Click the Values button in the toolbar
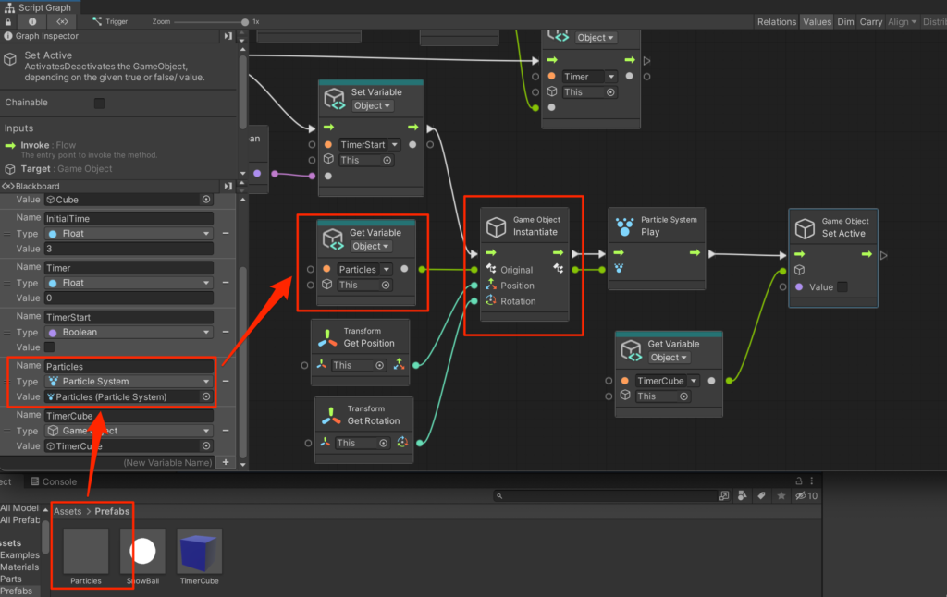The image size is (947, 597). 817,20
